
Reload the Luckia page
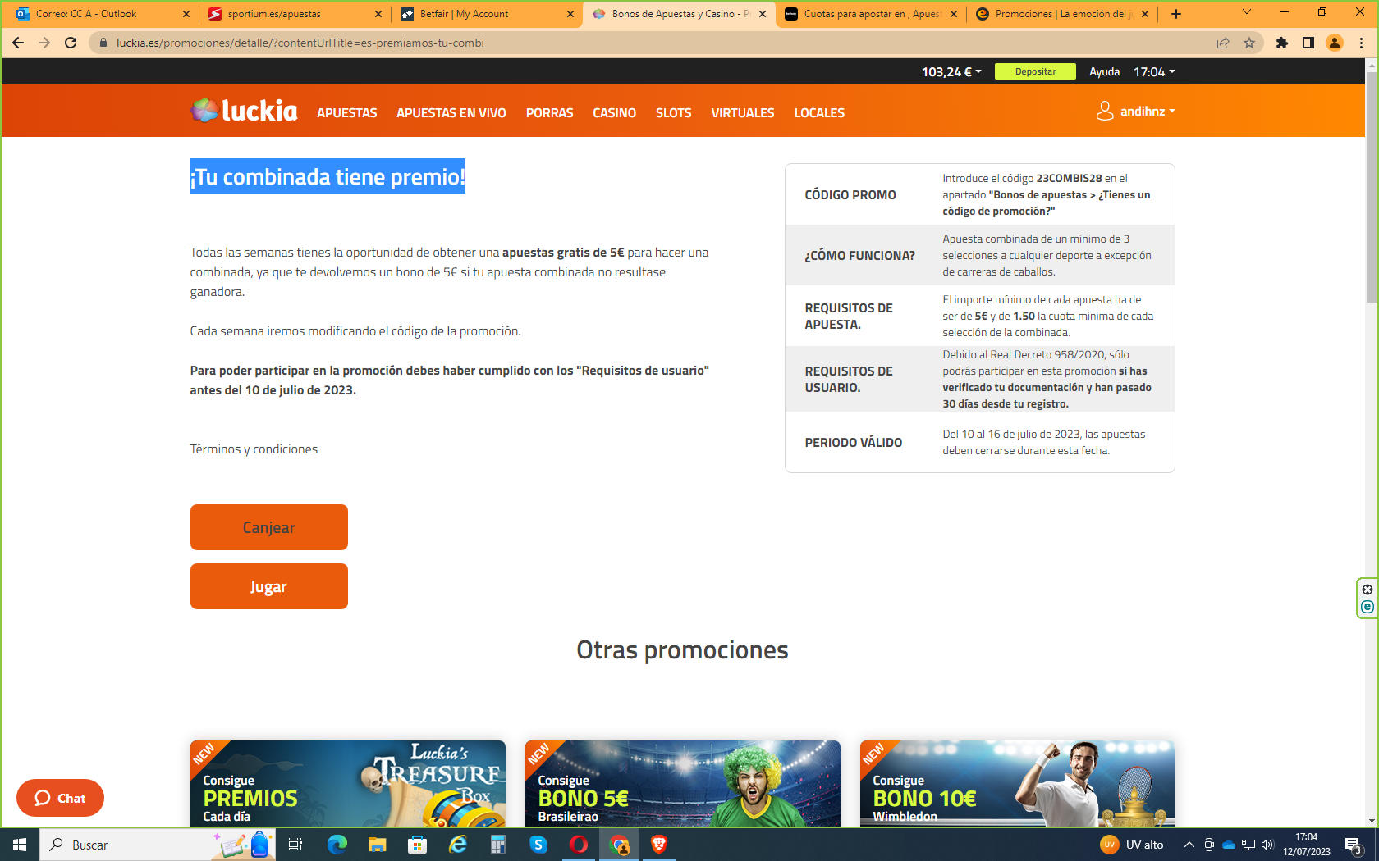pyautogui.click(x=71, y=43)
